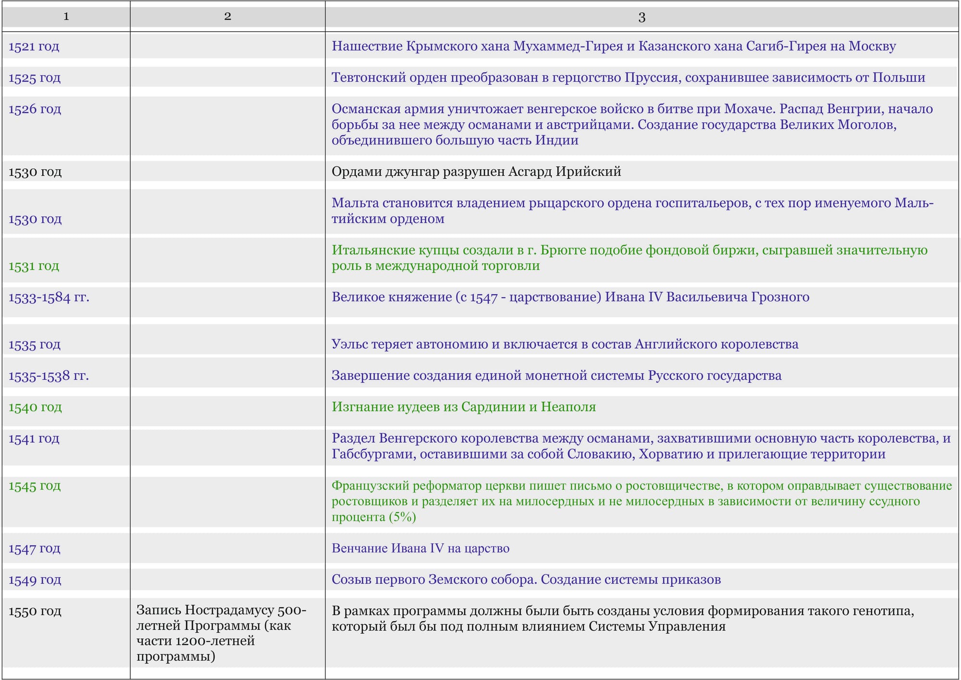Click text 'Уэльс теряет автономию'
This screenshot has width=961, height=680.
pos(410,344)
